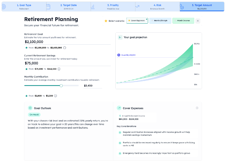Select the emergency fund key consideration
229x162 pixels.
point(158,153)
